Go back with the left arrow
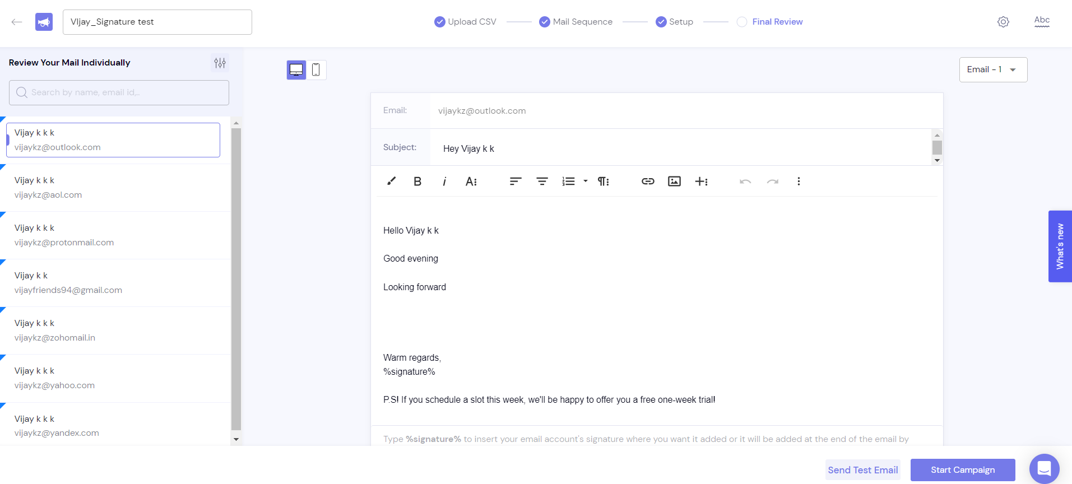1072x484 pixels. pyautogui.click(x=17, y=22)
